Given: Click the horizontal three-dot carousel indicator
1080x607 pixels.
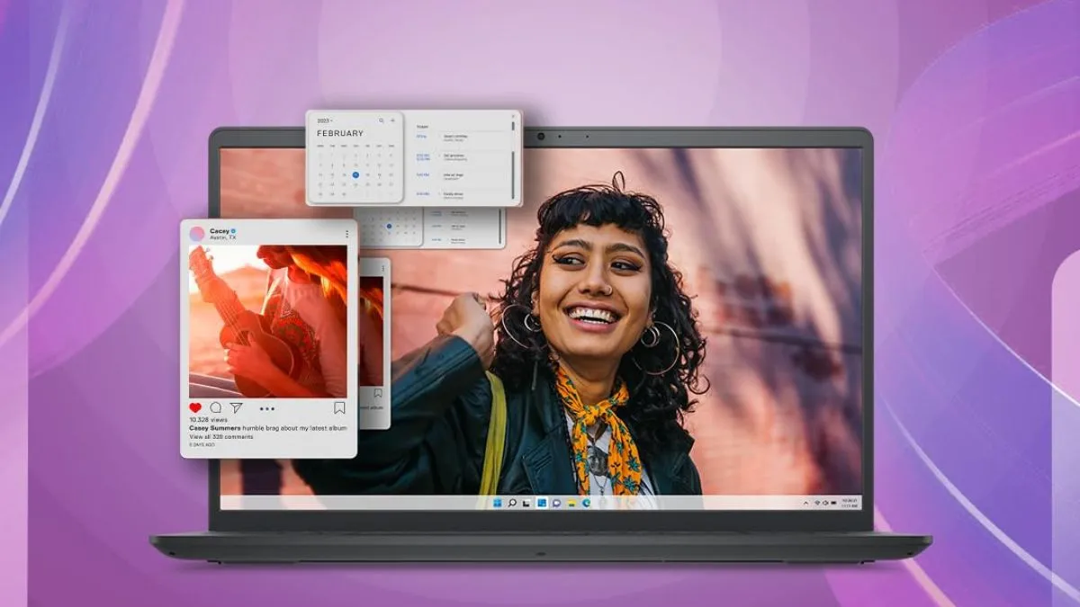Looking at the screenshot, I should 267,408.
